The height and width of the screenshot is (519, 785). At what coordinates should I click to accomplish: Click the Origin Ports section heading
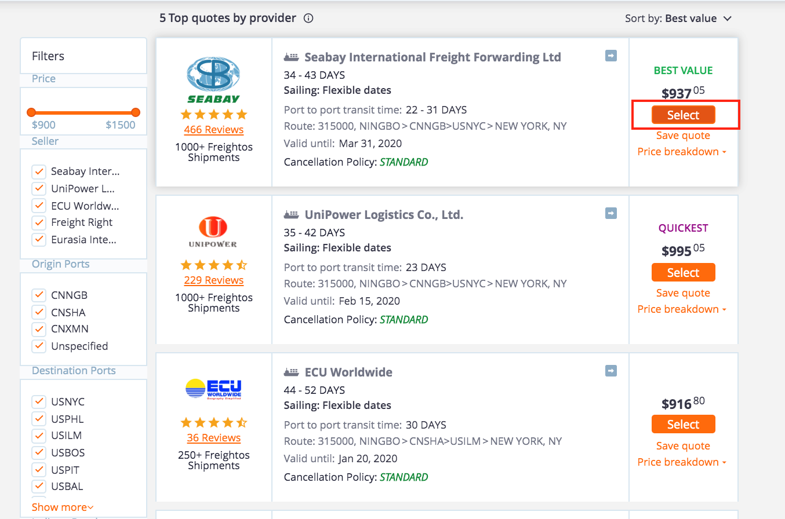[x=61, y=264]
